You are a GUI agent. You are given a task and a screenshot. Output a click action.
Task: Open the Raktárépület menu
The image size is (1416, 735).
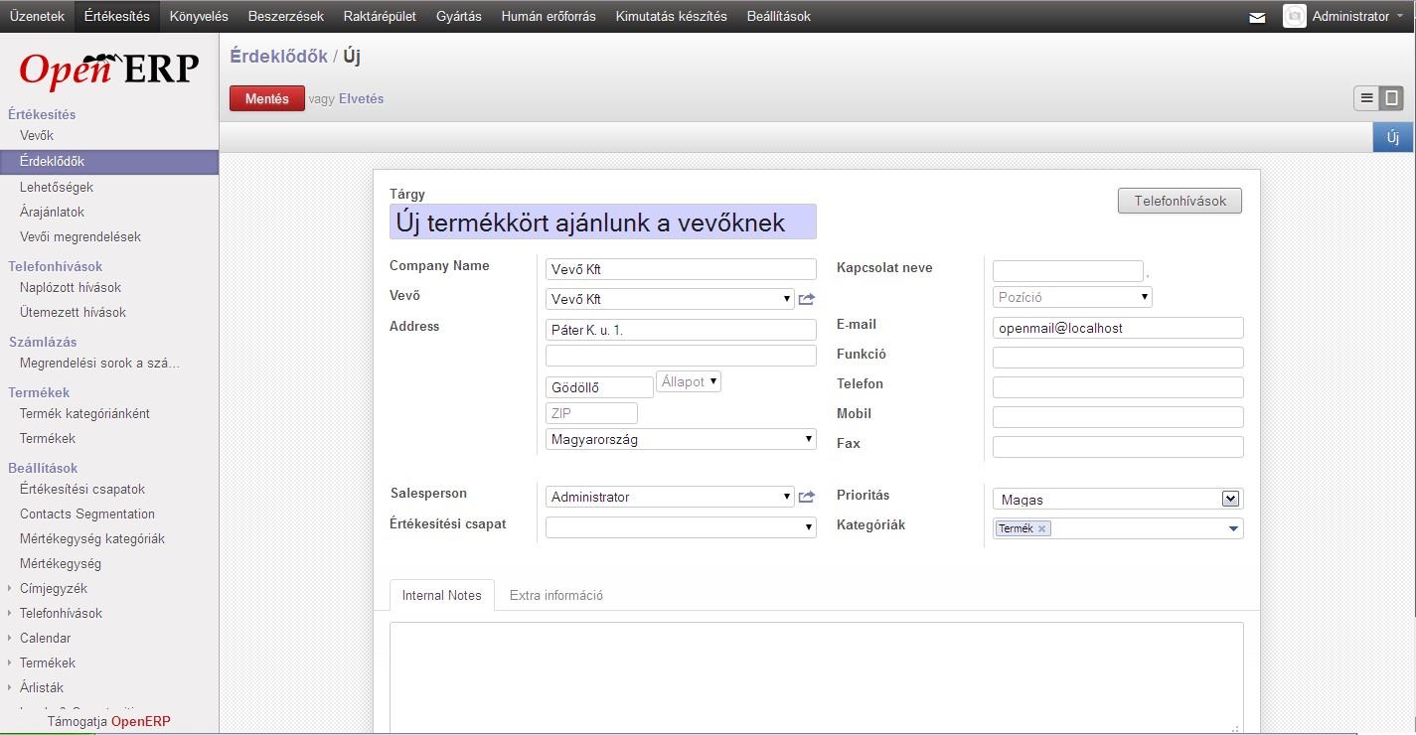click(x=380, y=16)
